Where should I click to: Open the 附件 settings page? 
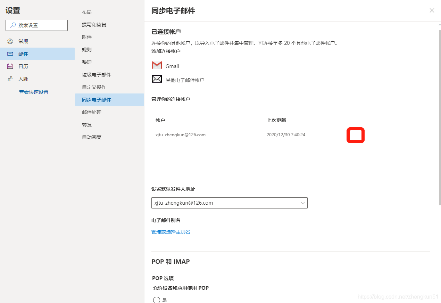[x=109, y=37]
